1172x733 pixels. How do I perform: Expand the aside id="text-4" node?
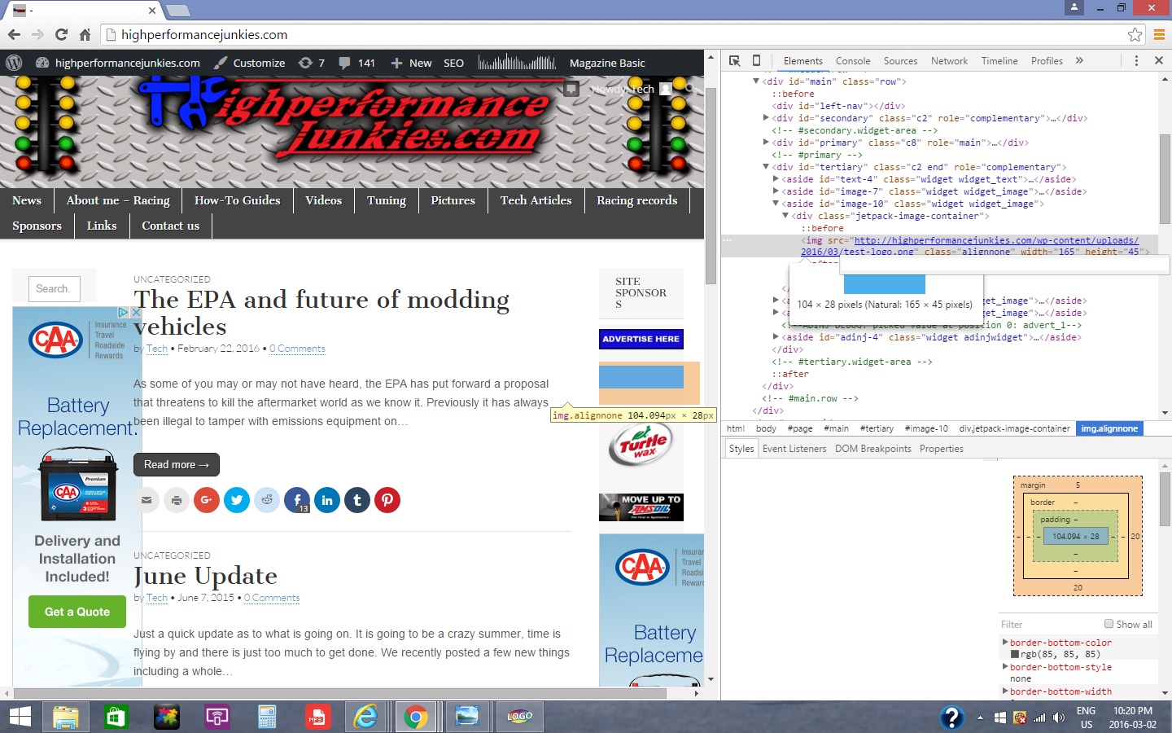[x=776, y=179]
